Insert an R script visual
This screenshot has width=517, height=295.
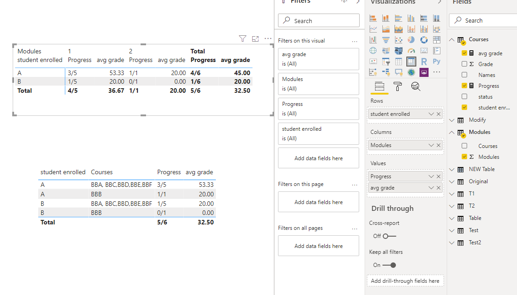pos(424,62)
